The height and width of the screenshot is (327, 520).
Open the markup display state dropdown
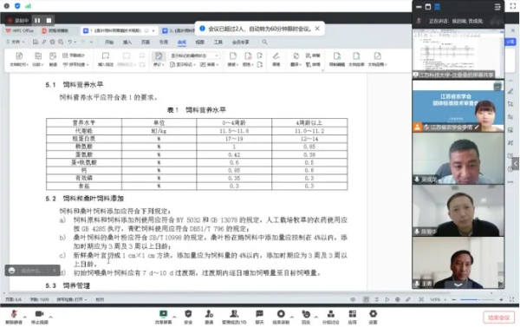click(194, 56)
